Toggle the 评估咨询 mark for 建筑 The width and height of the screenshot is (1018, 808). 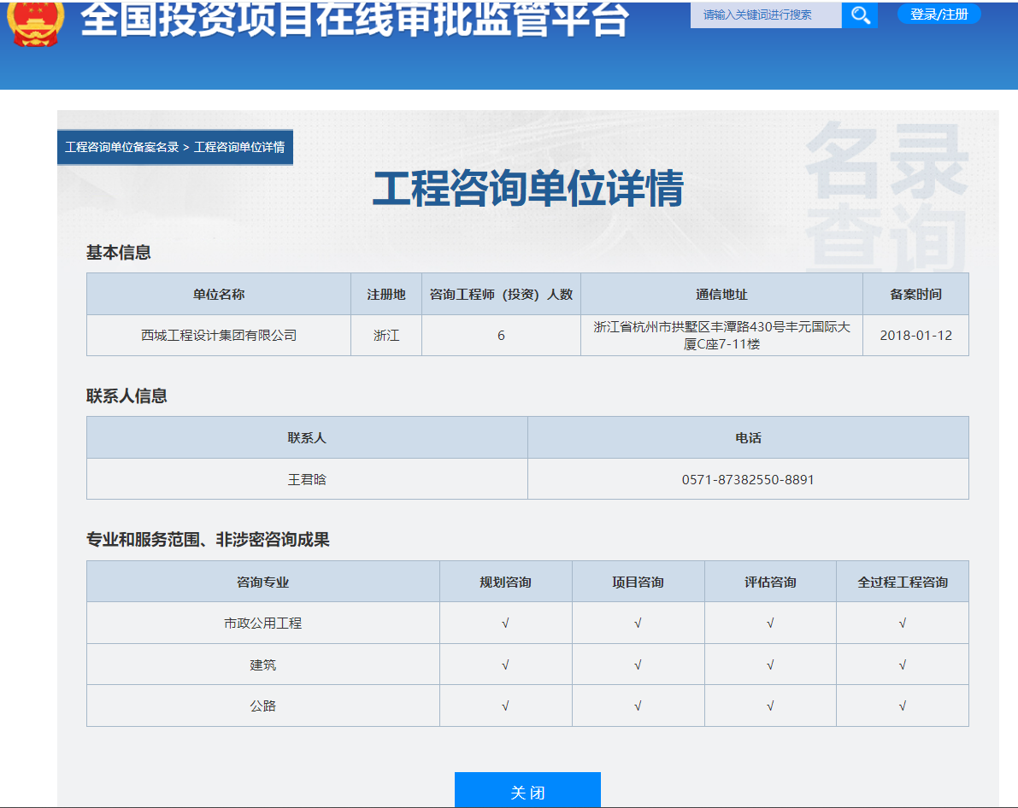(769, 664)
